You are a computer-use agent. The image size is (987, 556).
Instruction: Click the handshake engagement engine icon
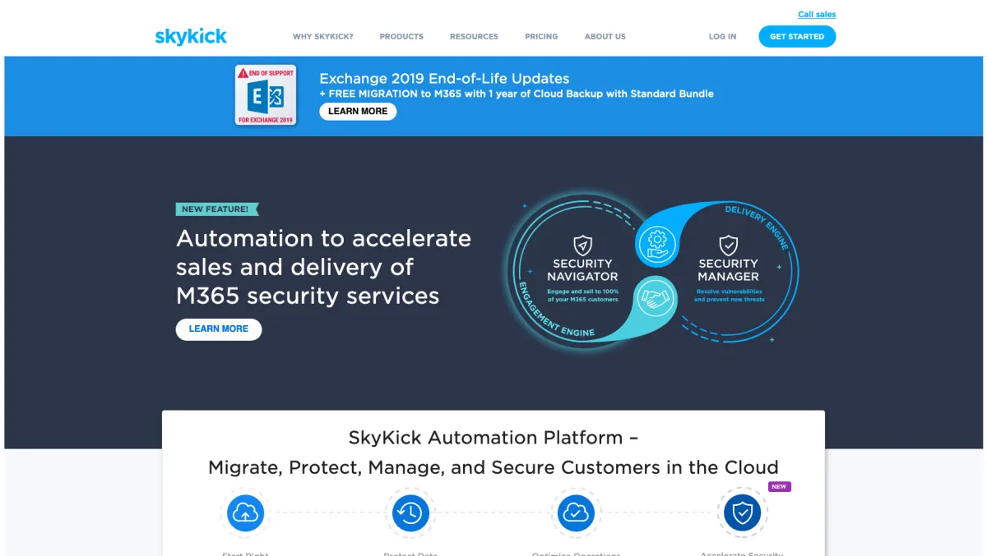[656, 298]
